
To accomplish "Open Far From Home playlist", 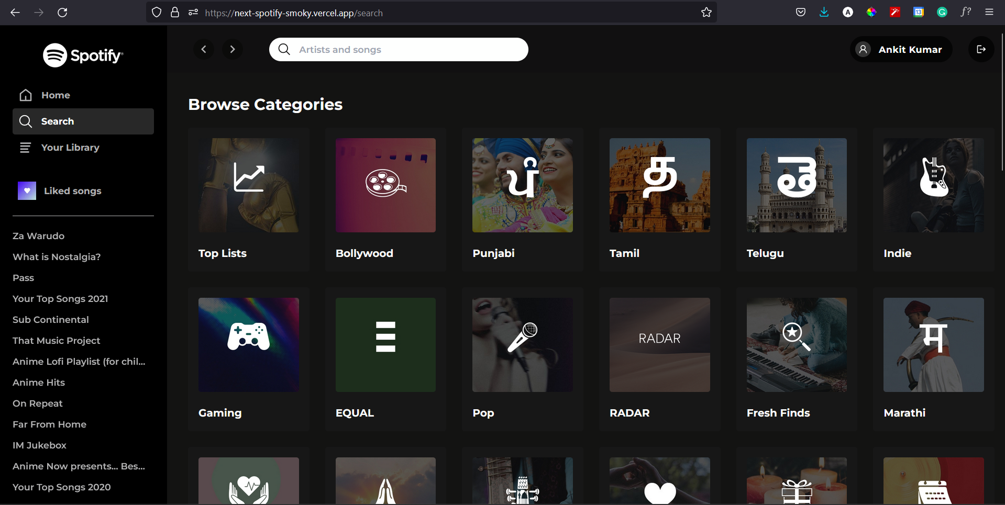I will coord(50,424).
